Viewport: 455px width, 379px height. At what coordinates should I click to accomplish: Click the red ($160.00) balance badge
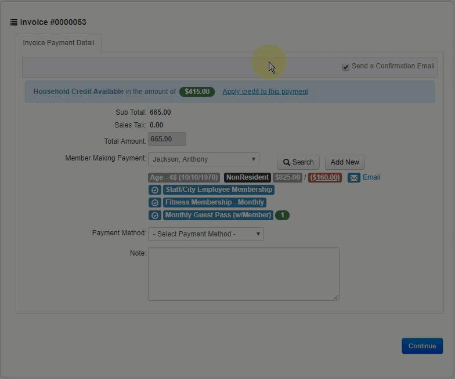tap(324, 177)
